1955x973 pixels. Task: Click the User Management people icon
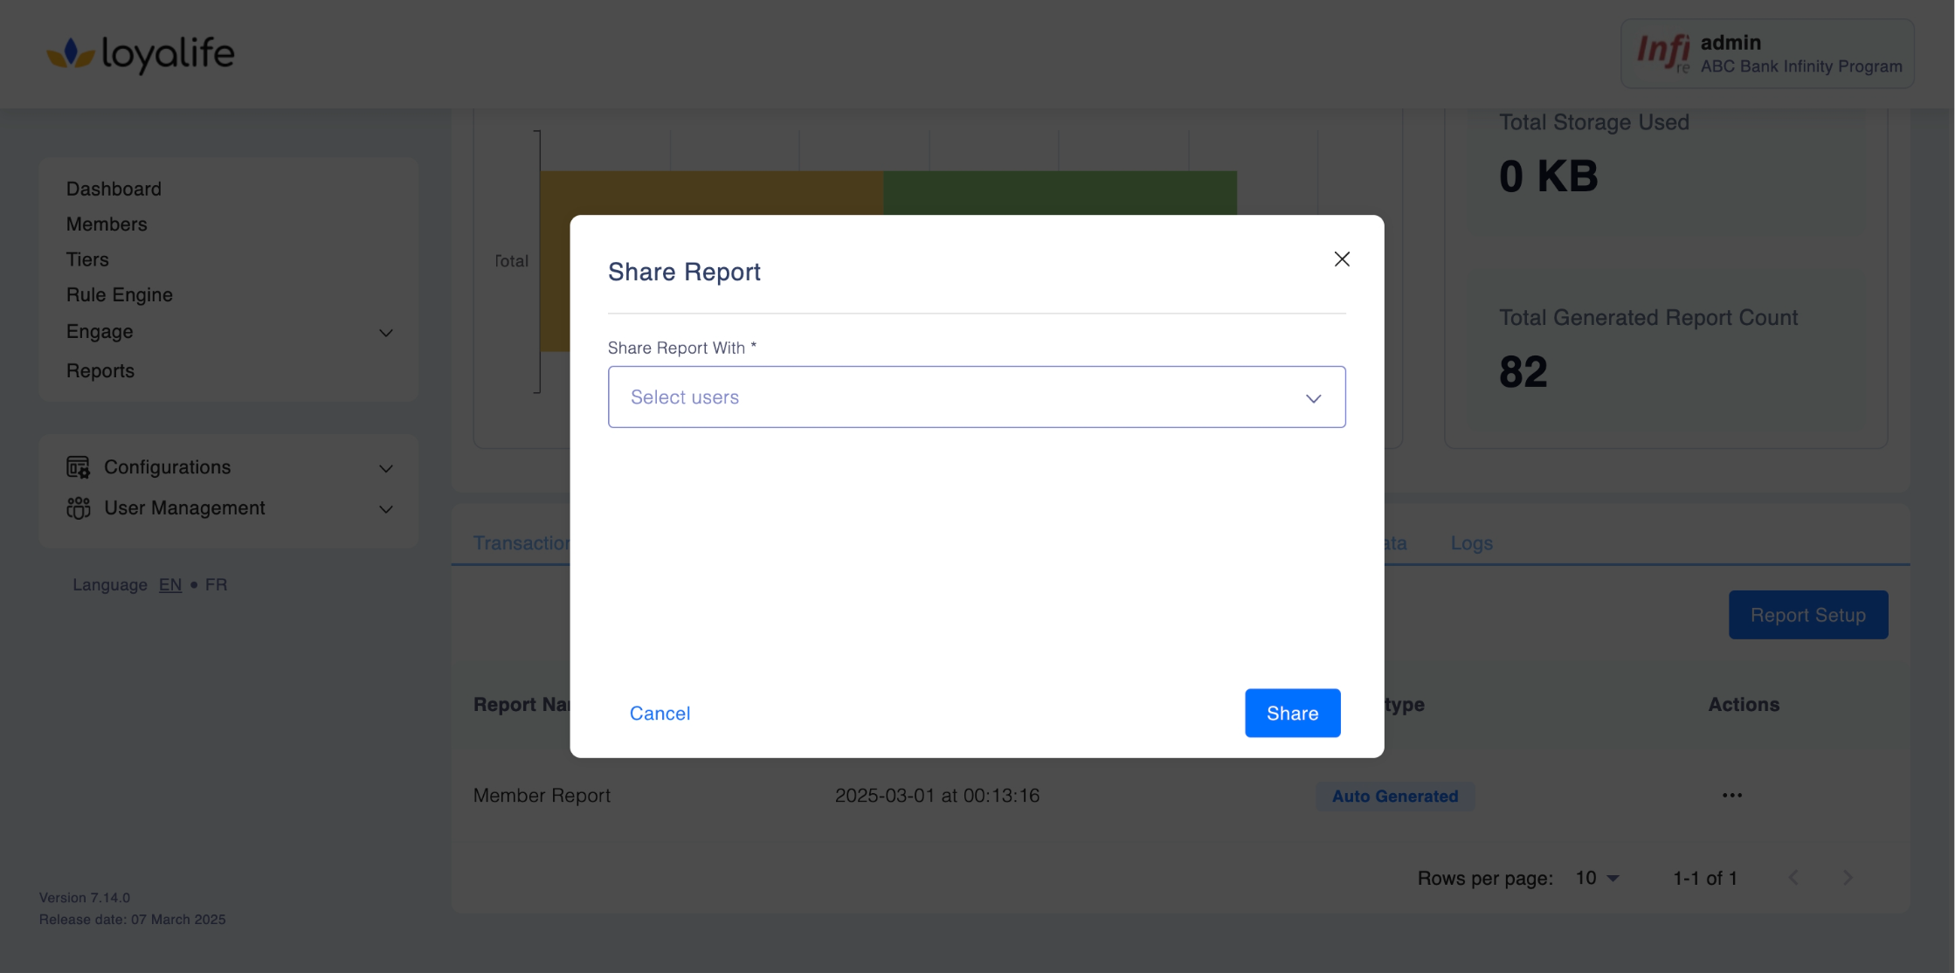click(x=79, y=508)
